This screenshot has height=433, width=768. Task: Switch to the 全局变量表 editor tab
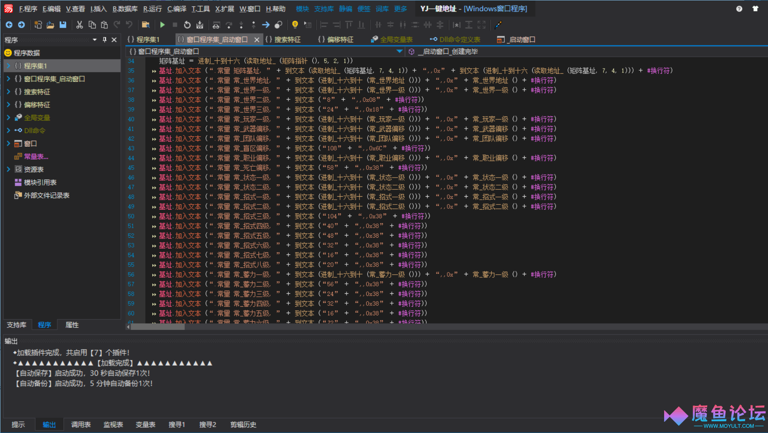point(391,40)
